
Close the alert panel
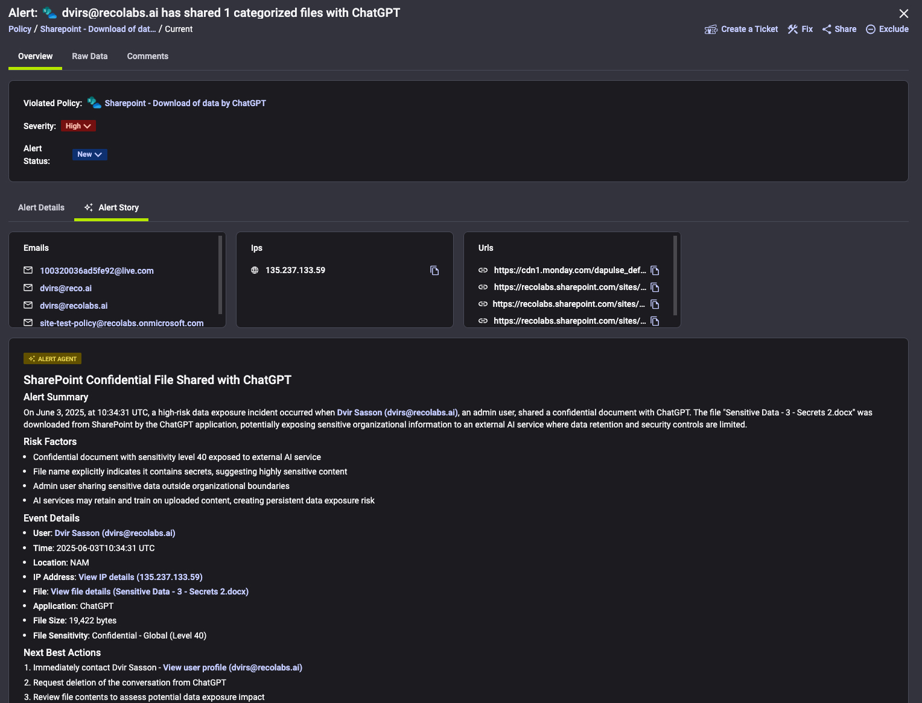point(904,13)
